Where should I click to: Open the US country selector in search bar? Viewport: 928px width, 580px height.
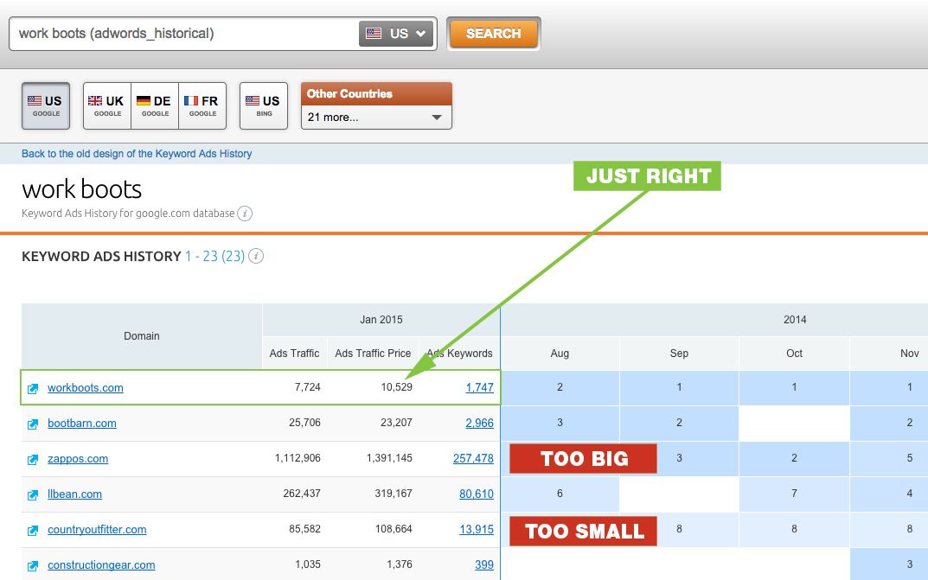point(396,34)
